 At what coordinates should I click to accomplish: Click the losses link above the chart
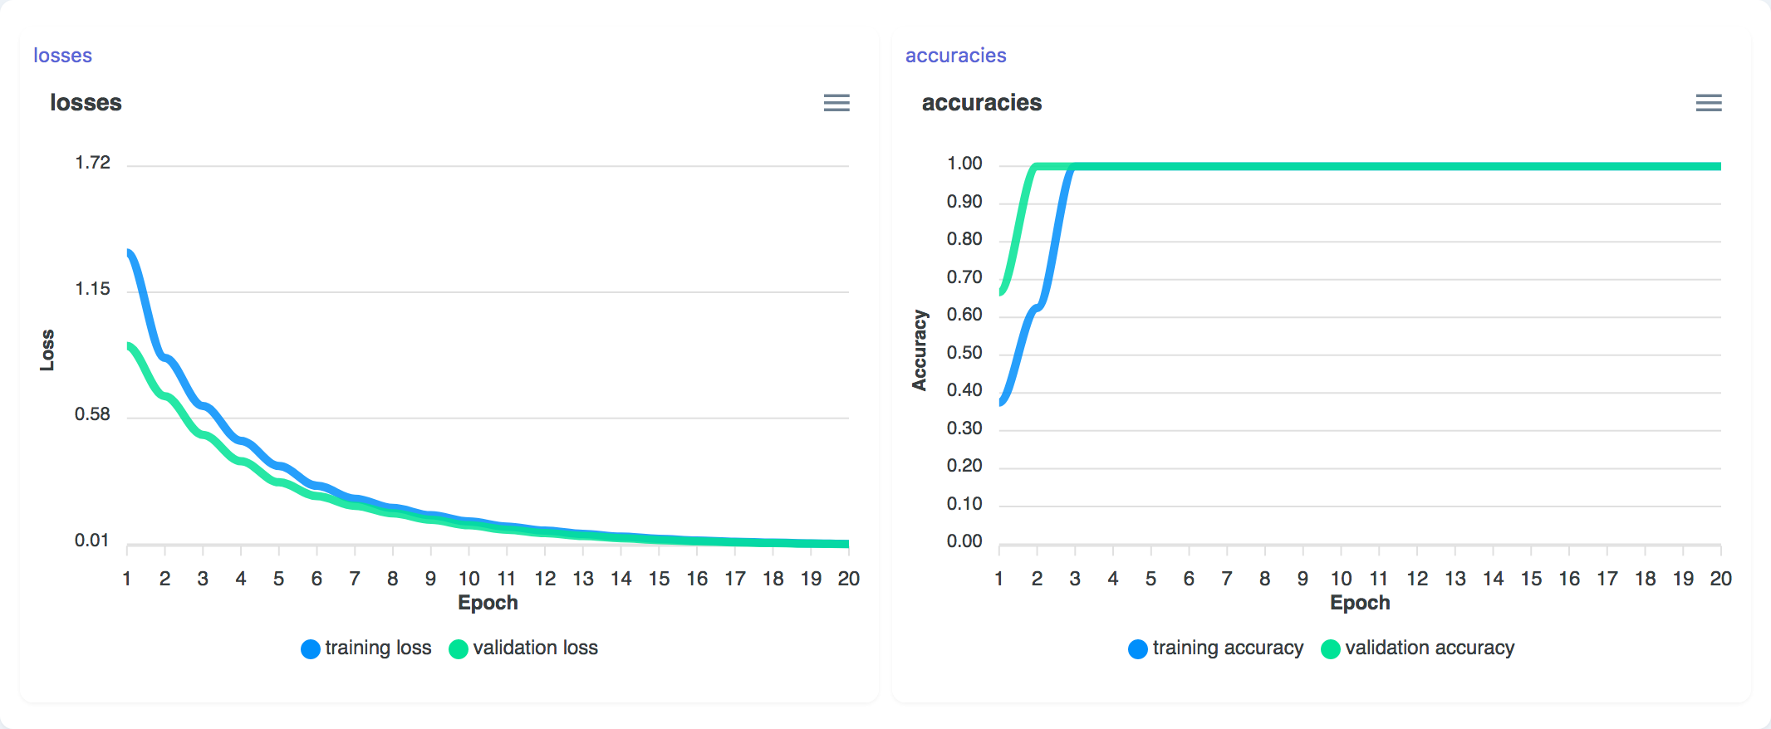click(x=62, y=55)
